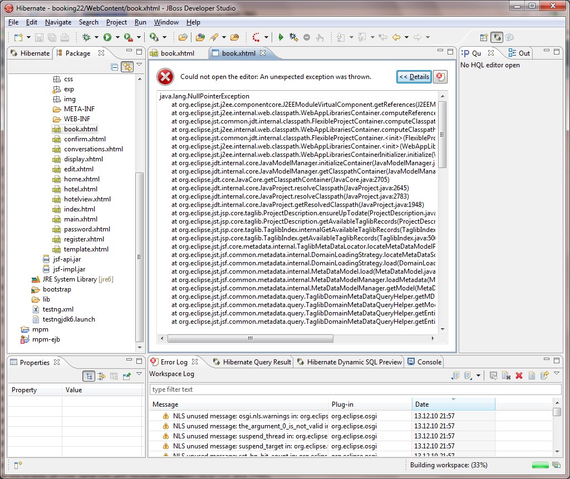Switch to the Hibernate view tab
This screenshot has height=479, width=570.
point(30,53)
